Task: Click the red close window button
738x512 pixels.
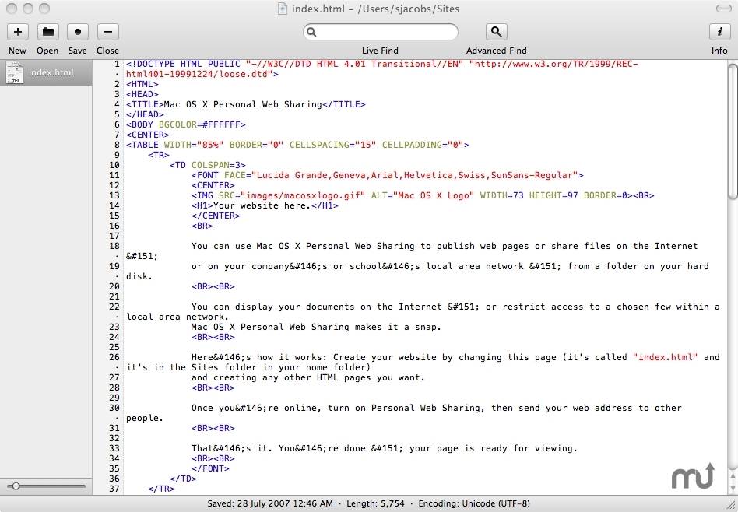Action: 12,9
